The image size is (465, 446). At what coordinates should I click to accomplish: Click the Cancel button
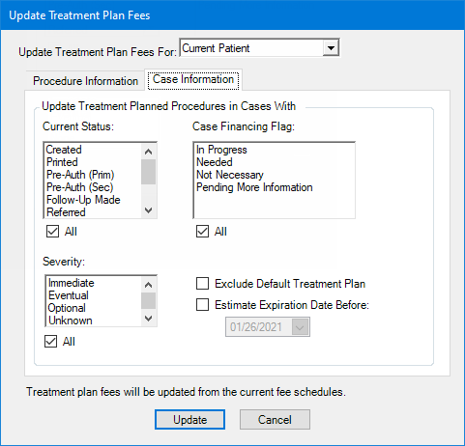click(275, 420)
